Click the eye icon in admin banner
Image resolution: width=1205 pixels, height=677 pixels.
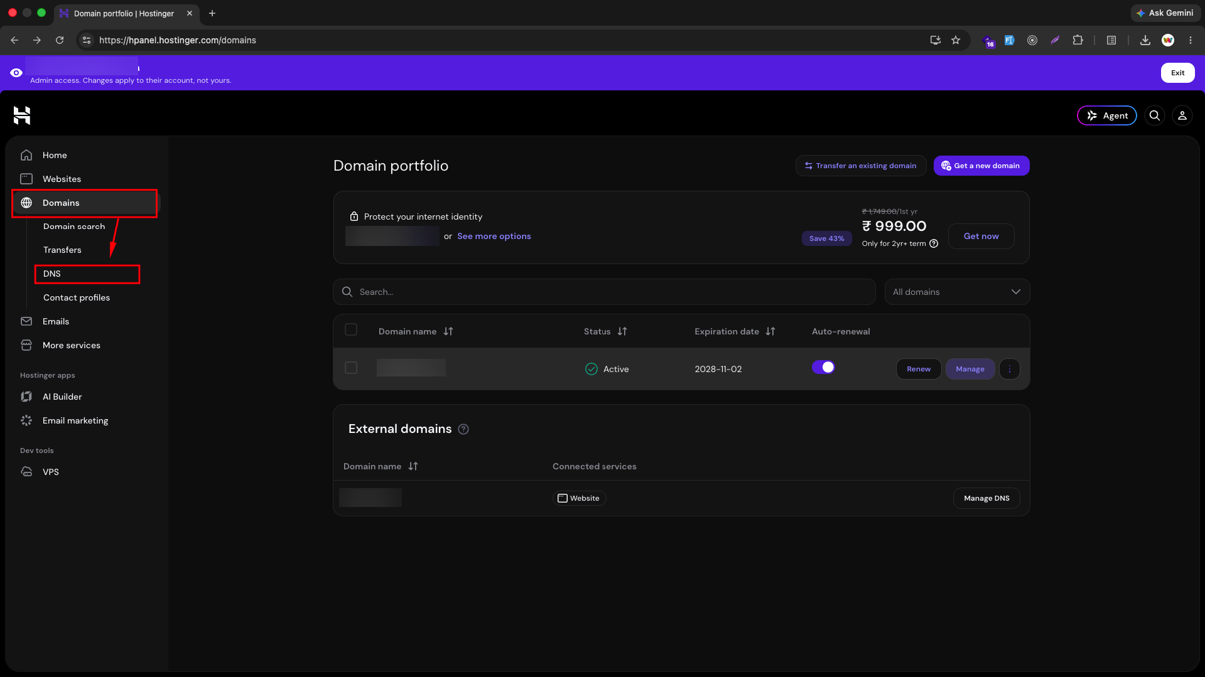[16, 73]
